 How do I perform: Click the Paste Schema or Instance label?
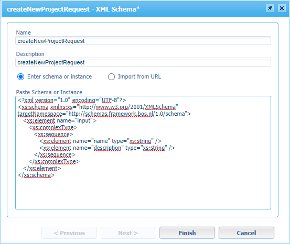(x=49, y=92)
